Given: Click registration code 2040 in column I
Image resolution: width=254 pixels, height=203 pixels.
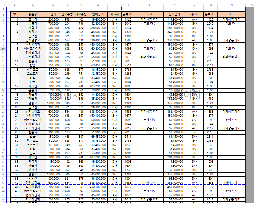Looking at the screenshot, I should [x=128, y=24].
